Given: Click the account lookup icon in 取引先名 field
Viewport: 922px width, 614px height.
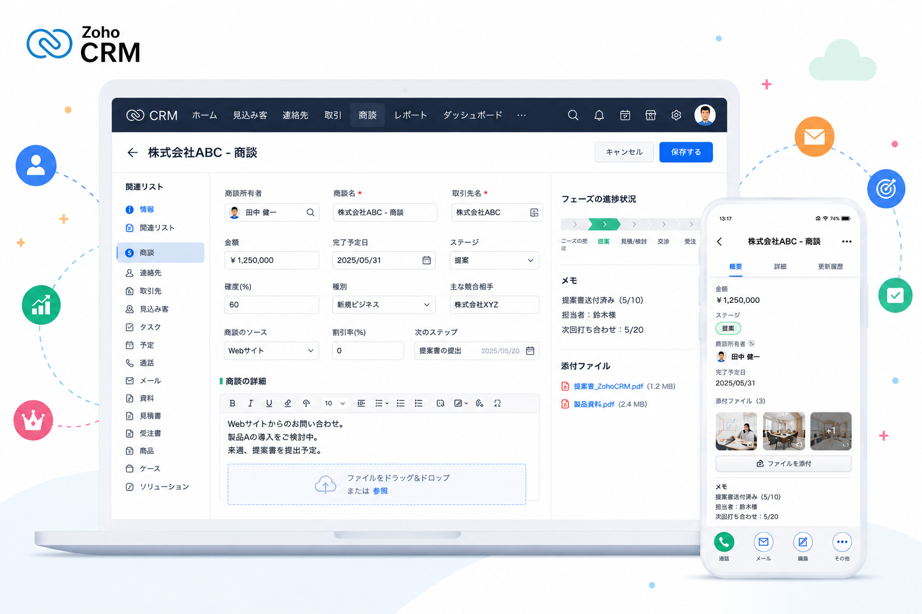Looking at the screenshot, I should pos(534,212).
